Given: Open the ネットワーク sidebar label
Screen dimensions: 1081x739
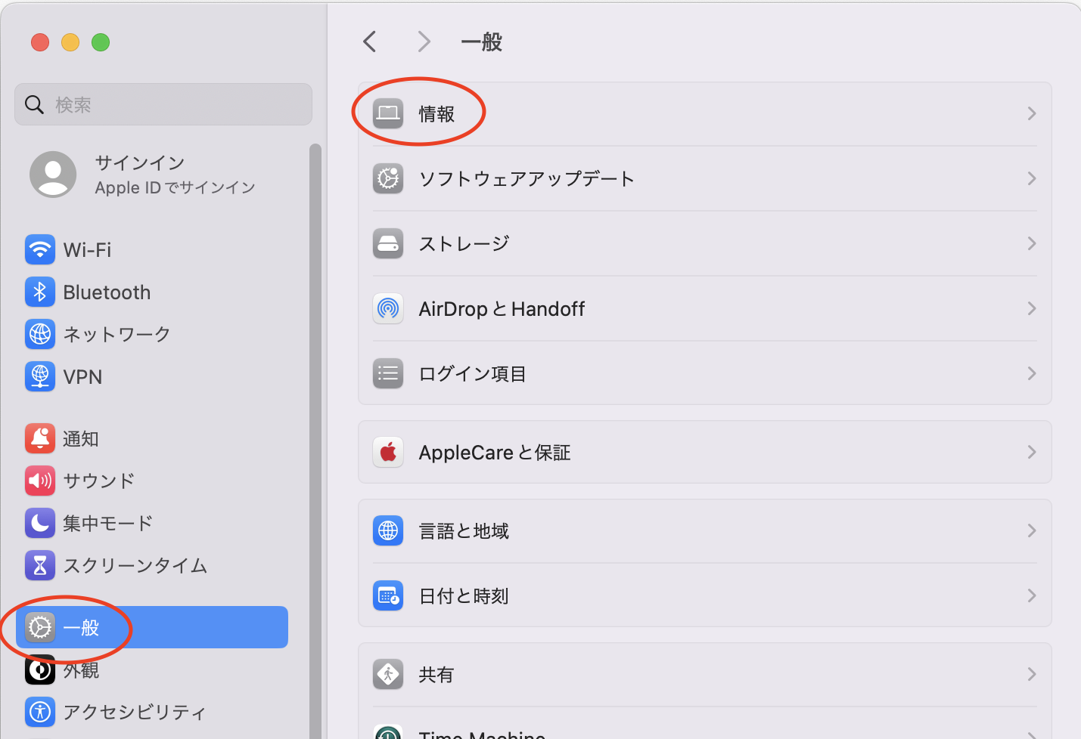Looking at the screenshot, I should (x=117, y=334).
